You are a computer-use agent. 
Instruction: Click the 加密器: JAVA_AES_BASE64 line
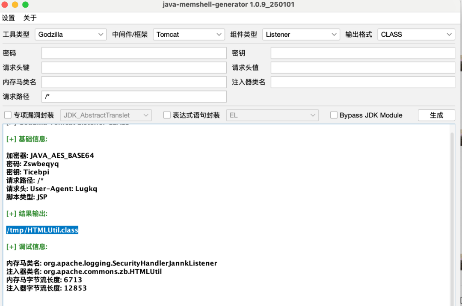click(50, 156)
